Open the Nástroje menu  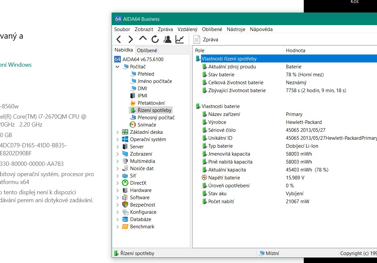click(x=236, y=29)
